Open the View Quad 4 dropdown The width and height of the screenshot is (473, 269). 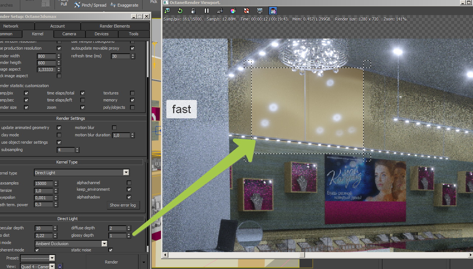point(38,266)
